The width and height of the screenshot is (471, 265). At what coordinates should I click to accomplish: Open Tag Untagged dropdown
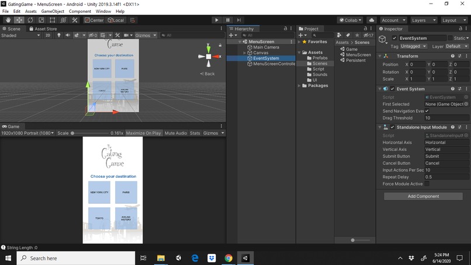(413, 46)
